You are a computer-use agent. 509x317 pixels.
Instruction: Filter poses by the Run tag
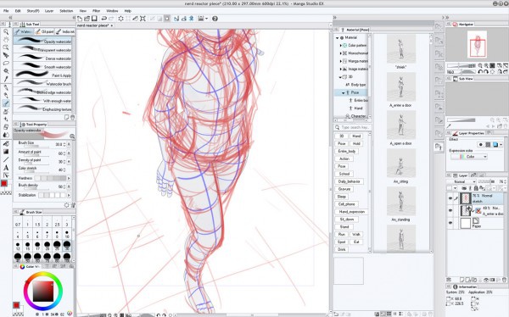(342, 234)
